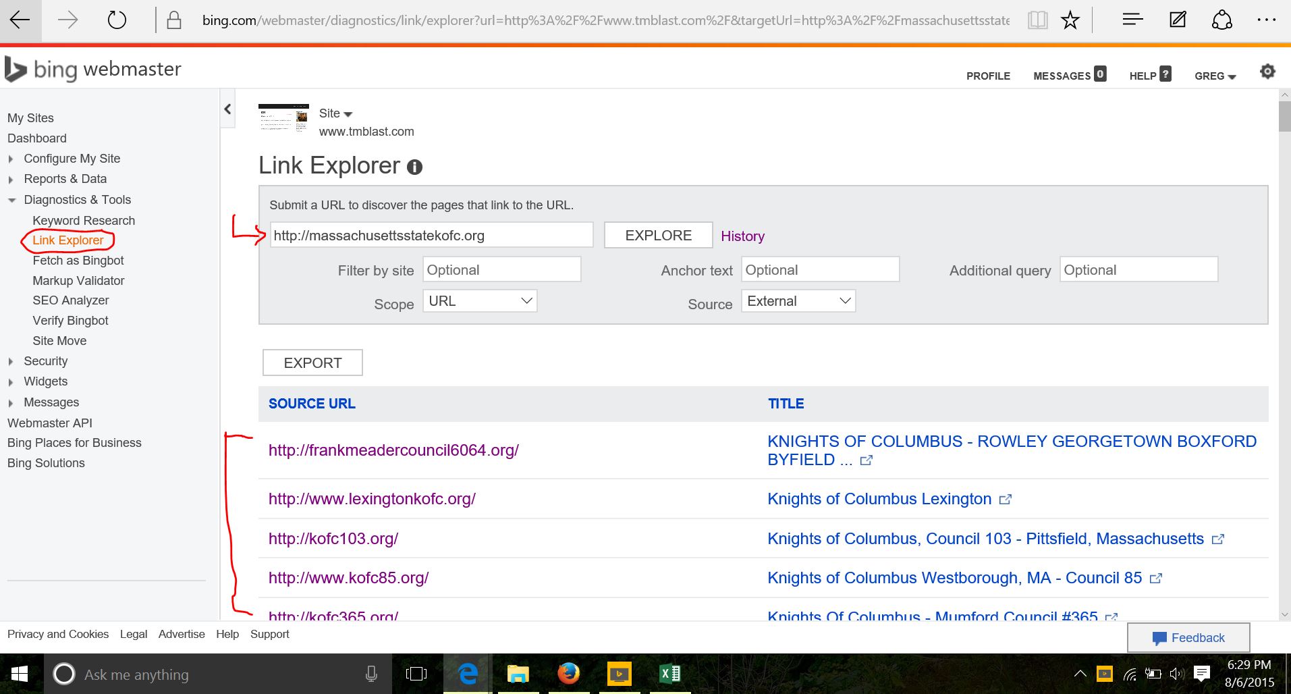The image size is (1291, 694).
Task: Expand Configure My Site section
Action: (x=11, y=159)
